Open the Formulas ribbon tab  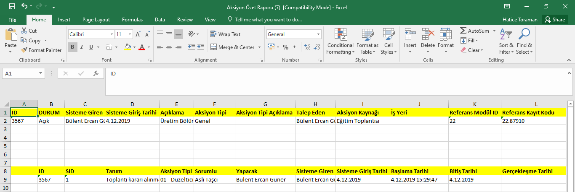tap(132, 20)
